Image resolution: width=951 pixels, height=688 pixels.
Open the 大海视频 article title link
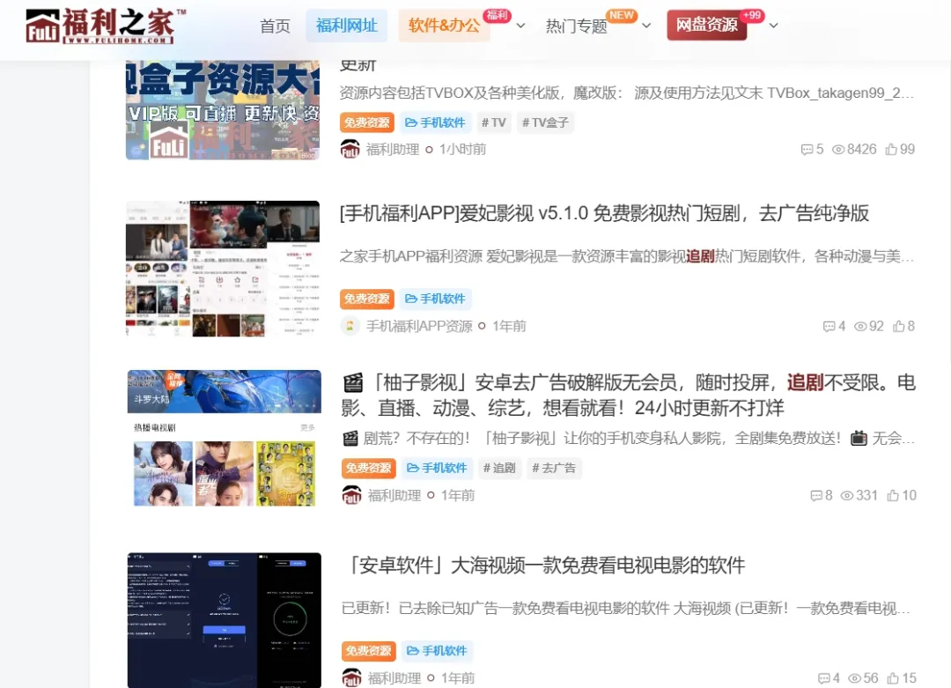(x=542, y=566)
